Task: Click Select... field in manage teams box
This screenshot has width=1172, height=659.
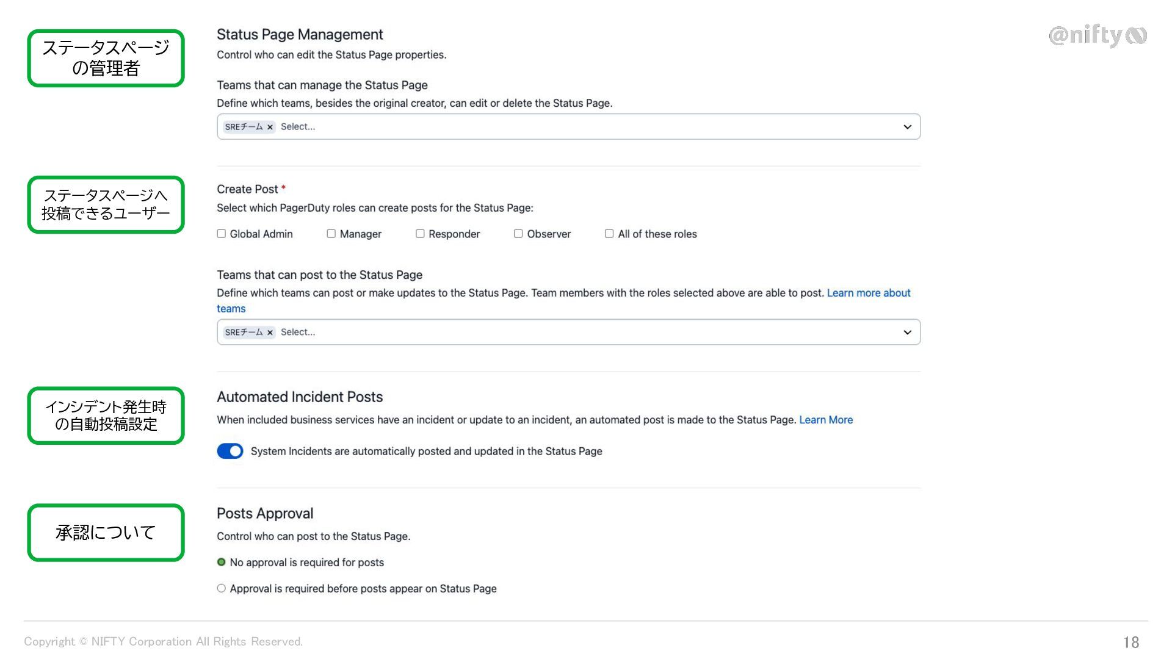Action: pos(298,127)
